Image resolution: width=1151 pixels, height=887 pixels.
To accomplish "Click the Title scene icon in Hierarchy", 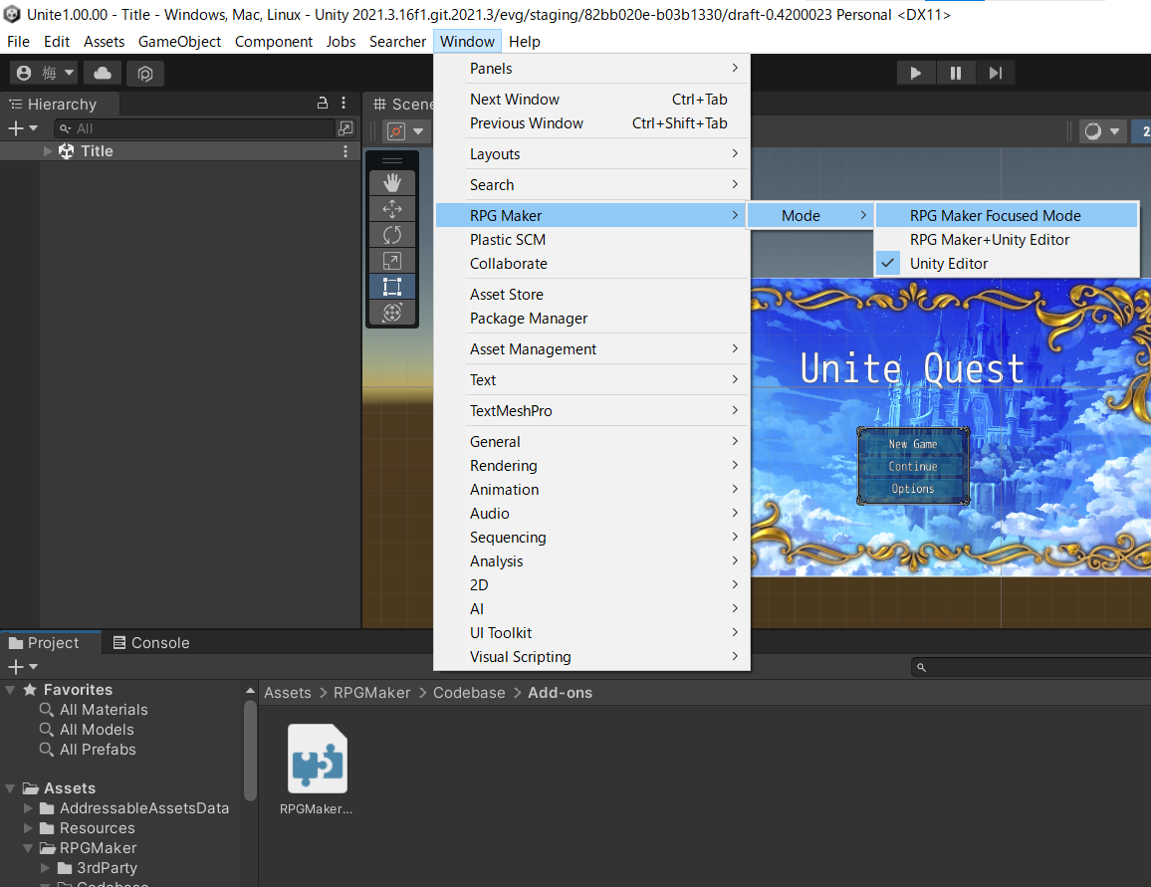I will pos(66,151).
